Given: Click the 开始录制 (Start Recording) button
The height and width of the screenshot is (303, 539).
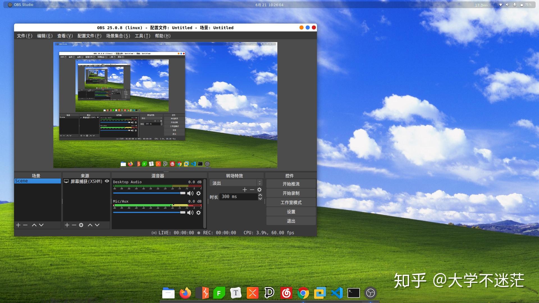Looking at the screenshot, I should click(x=291, y=193).
